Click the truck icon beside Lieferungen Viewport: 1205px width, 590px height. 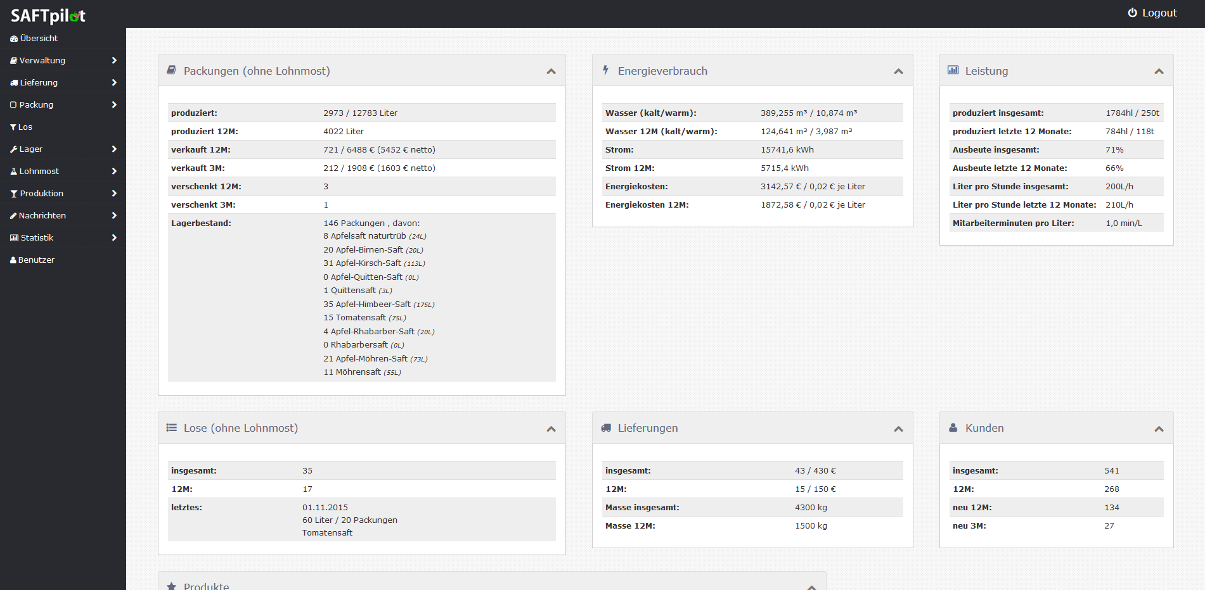point(606,428)
